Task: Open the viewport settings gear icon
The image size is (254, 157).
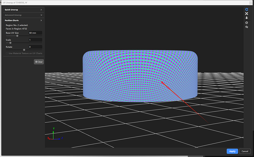Action: [247, 23]
